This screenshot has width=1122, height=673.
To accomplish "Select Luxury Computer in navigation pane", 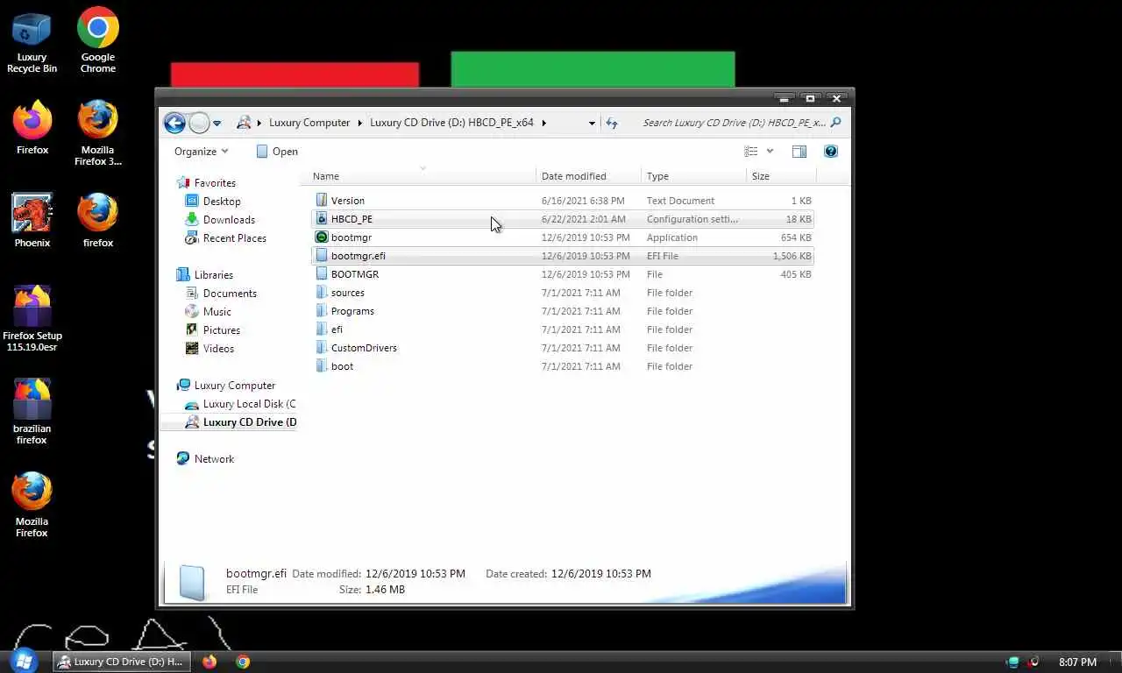I will (x=234, y=386).
